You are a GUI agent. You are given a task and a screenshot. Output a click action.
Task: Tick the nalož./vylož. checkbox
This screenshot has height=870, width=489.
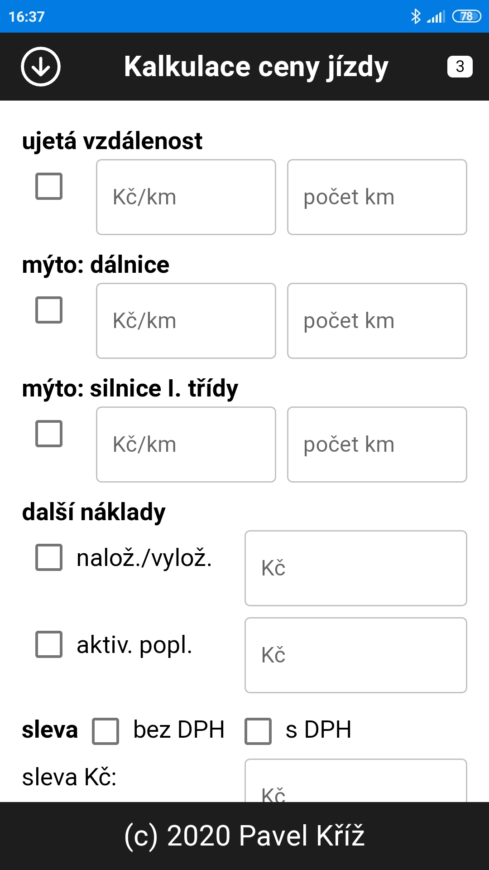tap(49, 557)
